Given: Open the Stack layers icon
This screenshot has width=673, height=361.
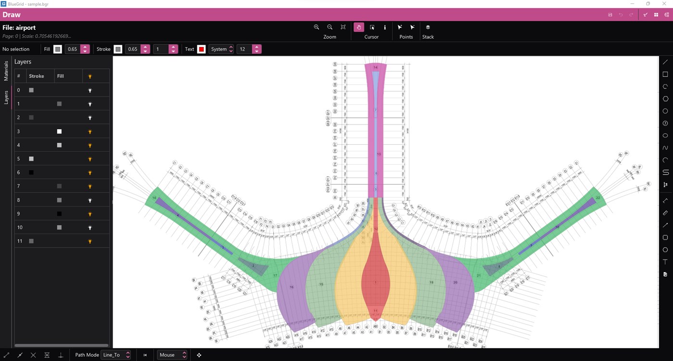Looking at the screenshot, I should (x=428, y=27).
